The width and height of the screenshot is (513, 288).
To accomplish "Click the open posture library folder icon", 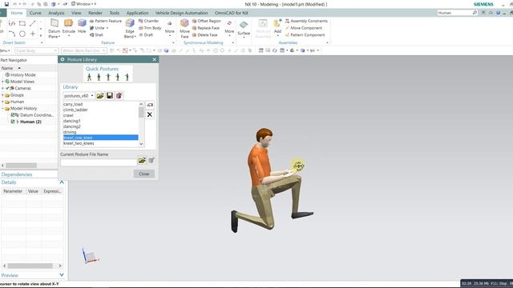I will pos(100,96).
